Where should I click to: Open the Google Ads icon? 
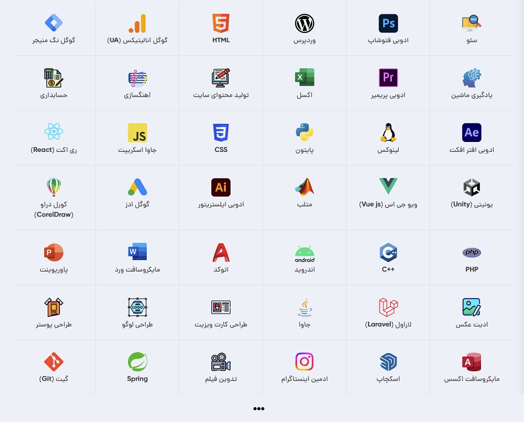[x=137, y=187]
